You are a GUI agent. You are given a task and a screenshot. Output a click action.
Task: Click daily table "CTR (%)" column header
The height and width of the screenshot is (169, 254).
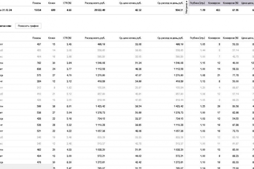[x=67, y=38]
